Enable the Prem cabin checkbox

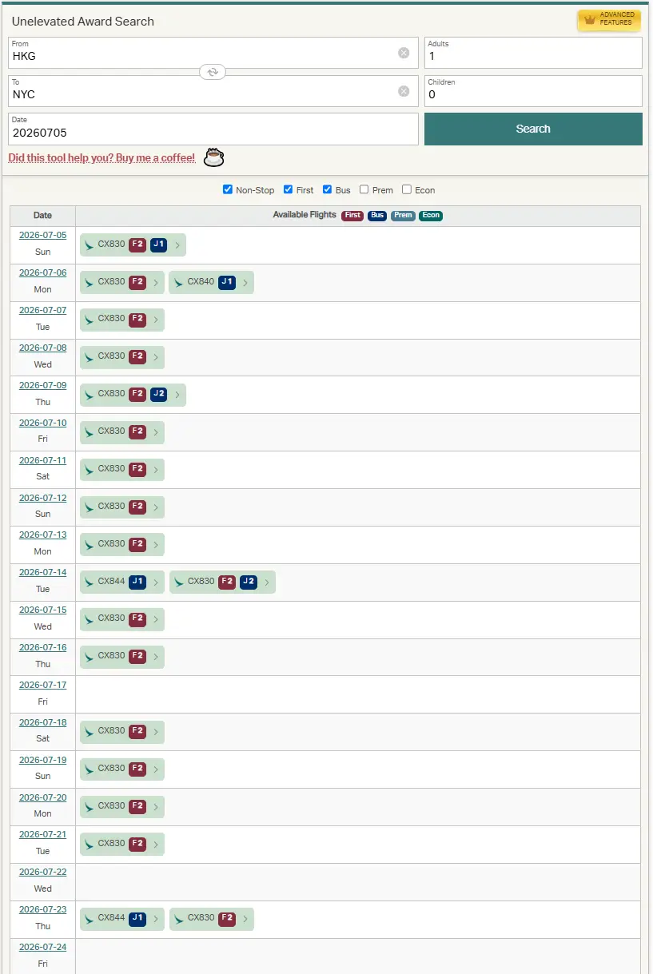[x=364, y=190]
